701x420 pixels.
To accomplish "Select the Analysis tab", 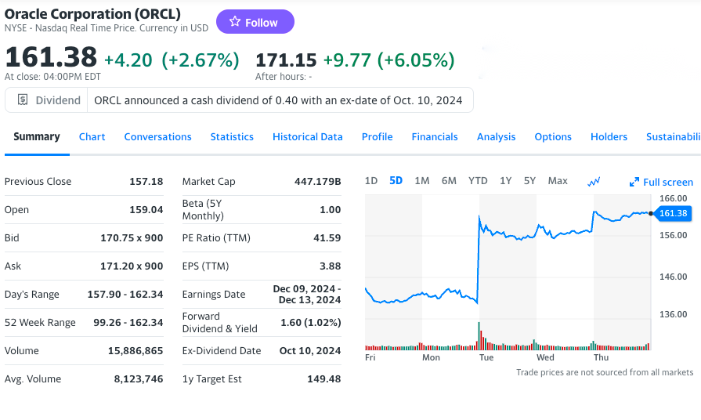I will tap(497, 137).
